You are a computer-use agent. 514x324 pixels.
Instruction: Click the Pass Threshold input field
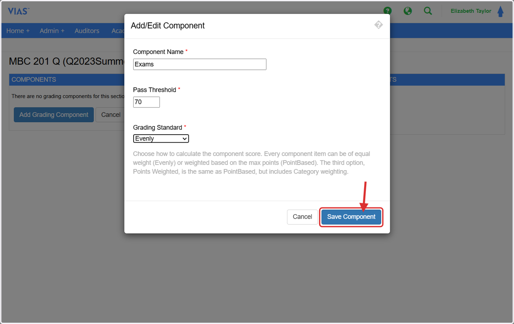[146, 102]
